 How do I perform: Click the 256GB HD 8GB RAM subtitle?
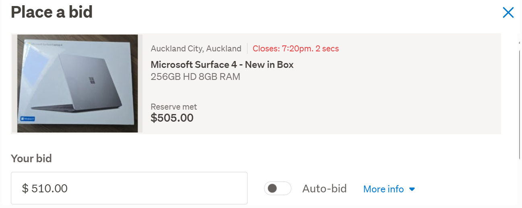coord(195,77)
